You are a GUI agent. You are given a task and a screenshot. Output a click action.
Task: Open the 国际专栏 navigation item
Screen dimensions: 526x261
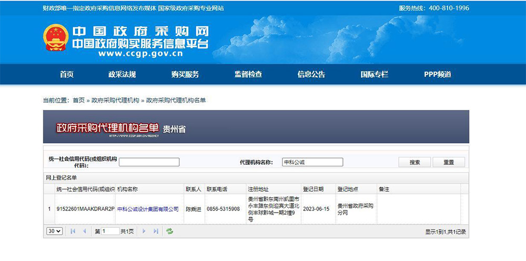[x=375, y=74]
